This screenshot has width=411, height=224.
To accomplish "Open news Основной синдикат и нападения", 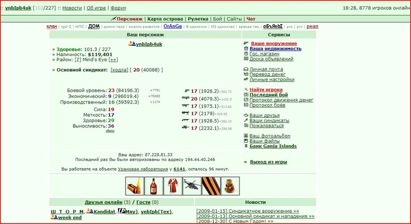I will (x=255, y=216).
